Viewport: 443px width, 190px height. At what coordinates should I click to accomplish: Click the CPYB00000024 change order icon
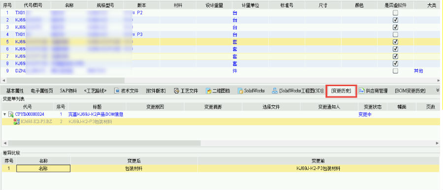[x=11, y=115]
